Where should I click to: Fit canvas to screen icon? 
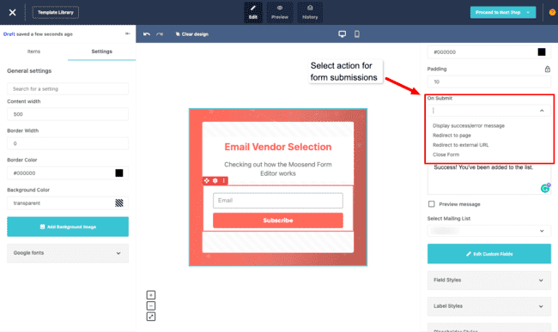[x=151, y=317]
